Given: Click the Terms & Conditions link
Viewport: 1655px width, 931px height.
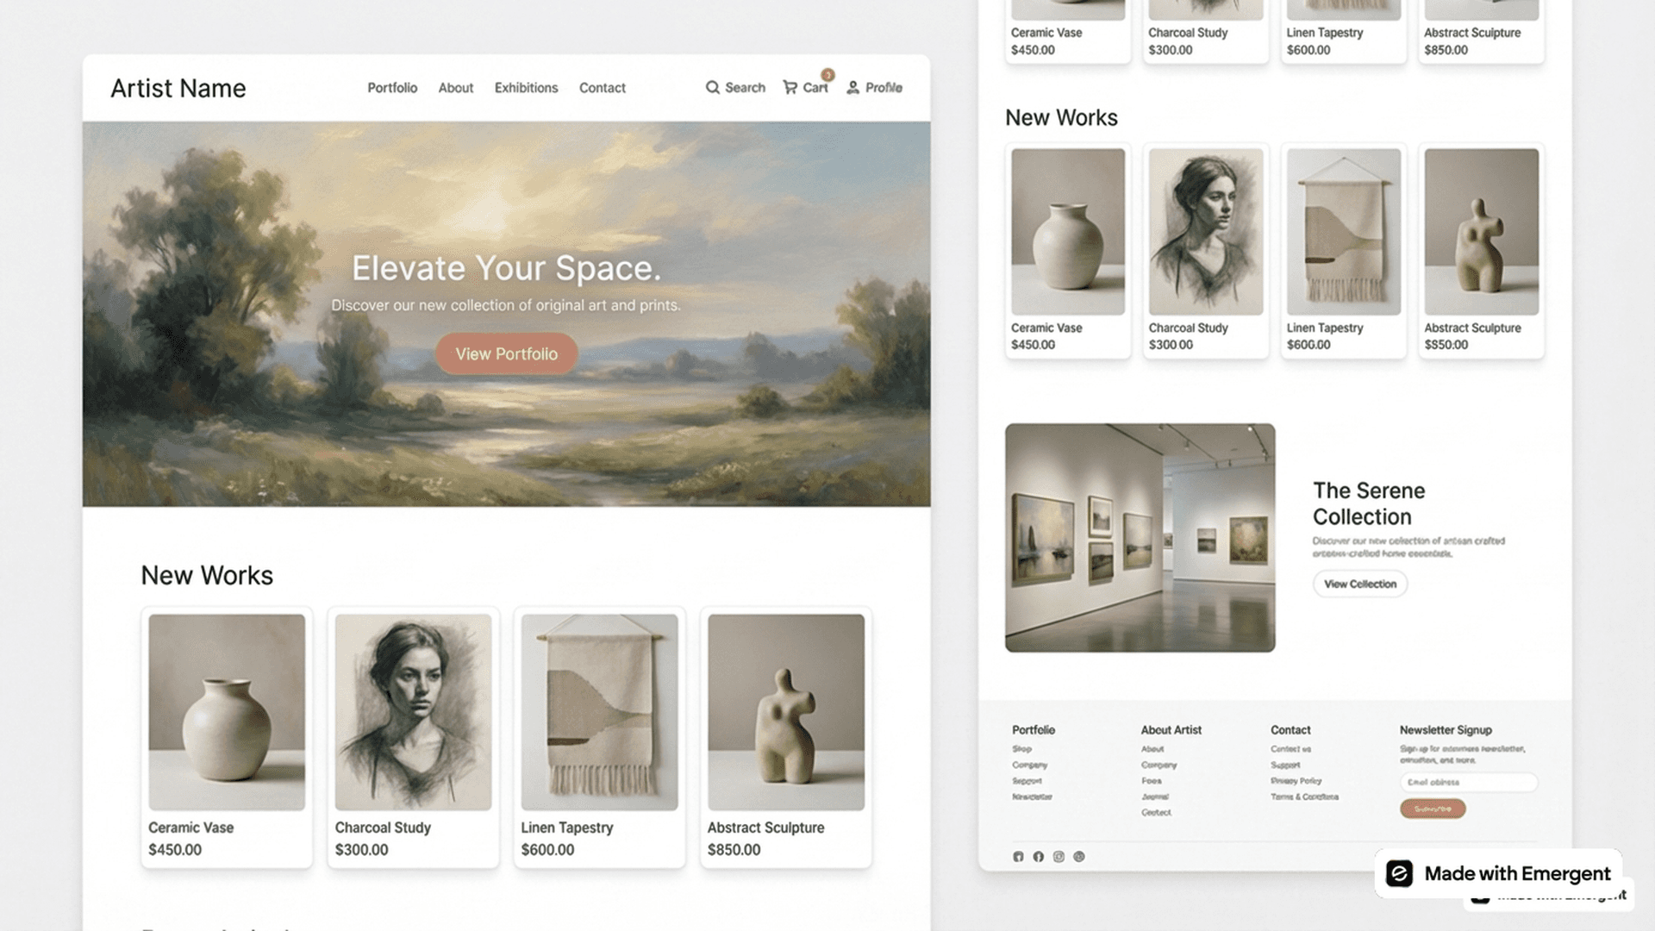Looking at the screenshot, I should coord(1303,797).
